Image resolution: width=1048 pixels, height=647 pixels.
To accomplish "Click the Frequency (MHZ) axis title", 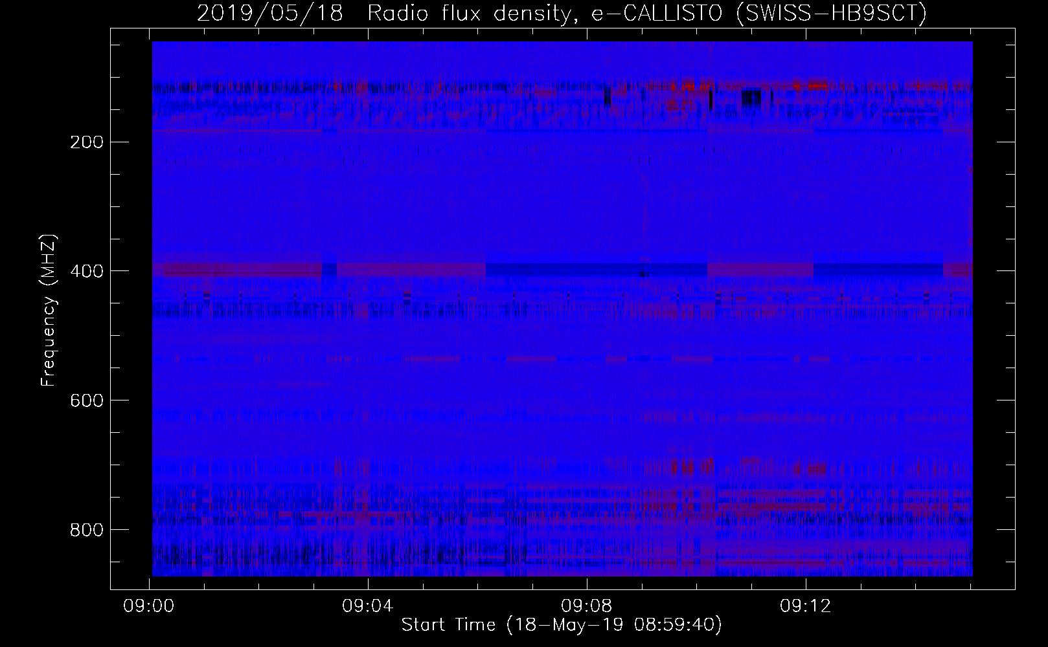I will [49, 311].
